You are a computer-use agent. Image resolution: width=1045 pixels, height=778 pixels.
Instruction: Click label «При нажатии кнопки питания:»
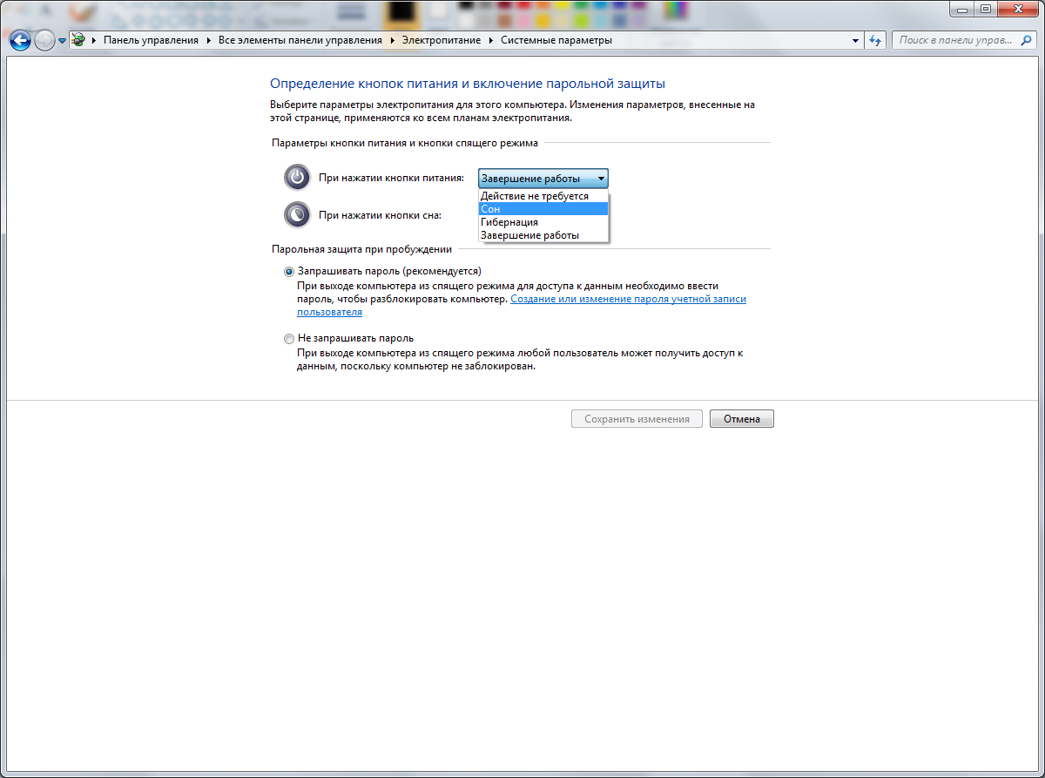392,178
